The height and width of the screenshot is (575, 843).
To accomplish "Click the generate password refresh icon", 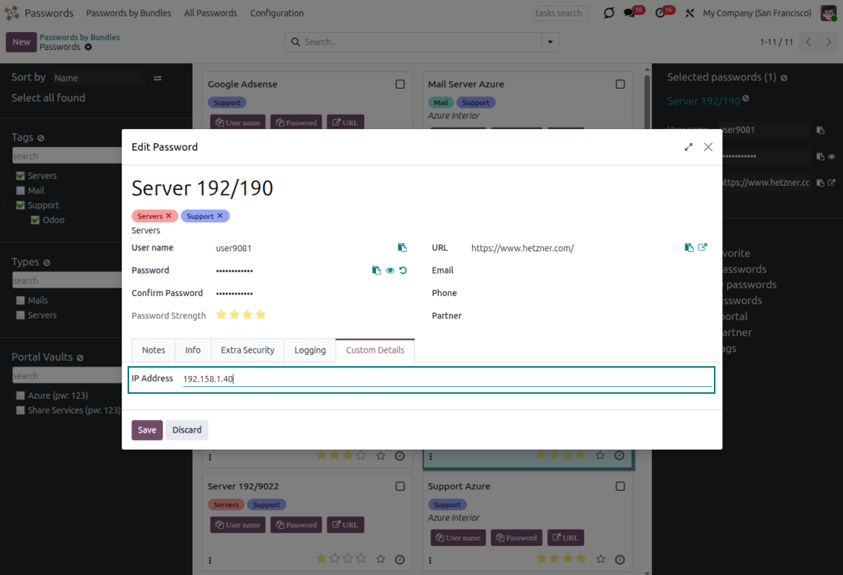I will [x=404, y=271].
